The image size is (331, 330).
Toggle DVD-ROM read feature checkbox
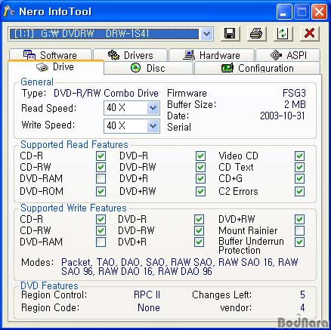point(101,191)
